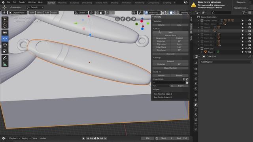Click the zoom magnifier navigation button
This screenshot has width=253, height=142.
pyautogui.click(x=134, y=19)
